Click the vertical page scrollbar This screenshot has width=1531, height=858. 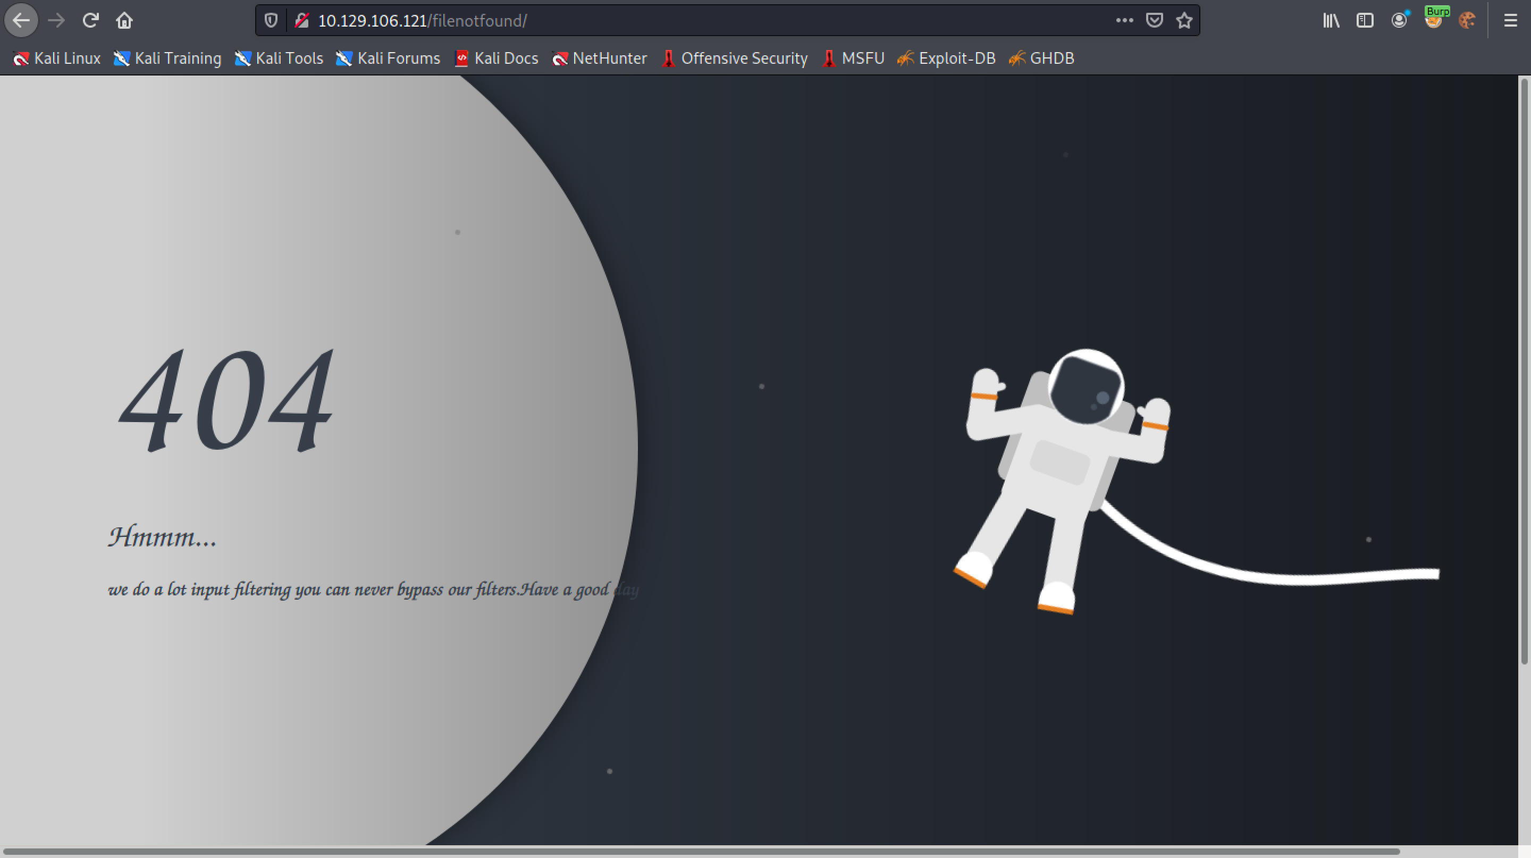pyautogui.click(x=1525, y=371)
